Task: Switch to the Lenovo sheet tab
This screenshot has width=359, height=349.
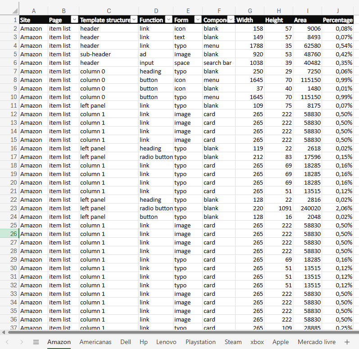Action: [x=166, y=342]
